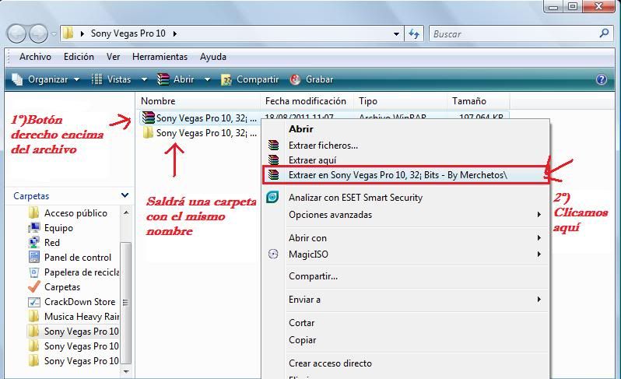The height and width of the screenshot is (379, 621).
Task: Open the Archivo menu
Action: 35,57
